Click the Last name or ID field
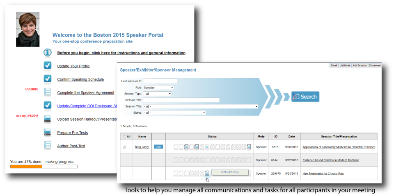 [160, 81]
